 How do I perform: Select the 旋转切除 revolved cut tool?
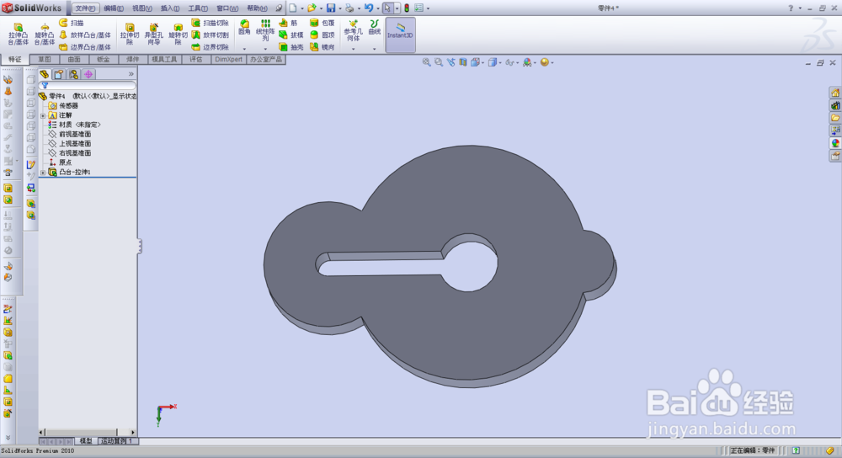178,34
